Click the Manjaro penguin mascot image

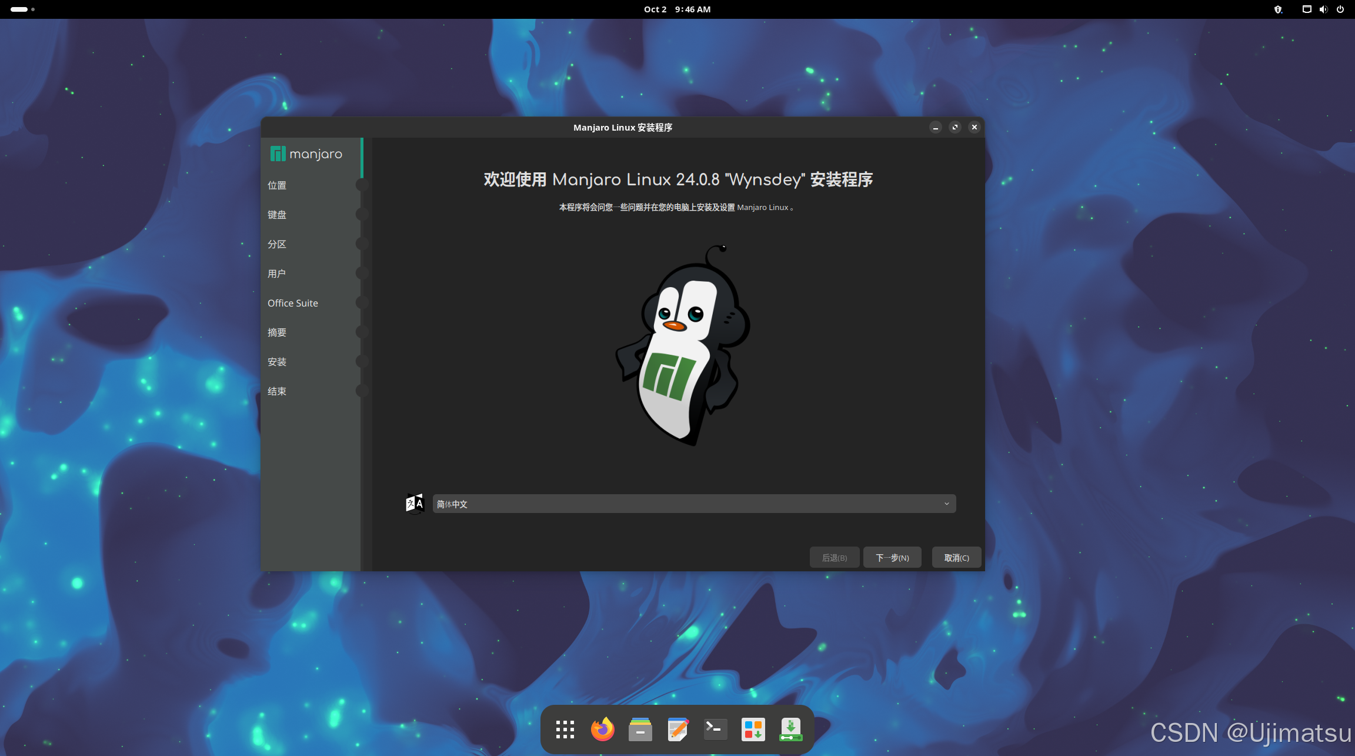point(682,346)
